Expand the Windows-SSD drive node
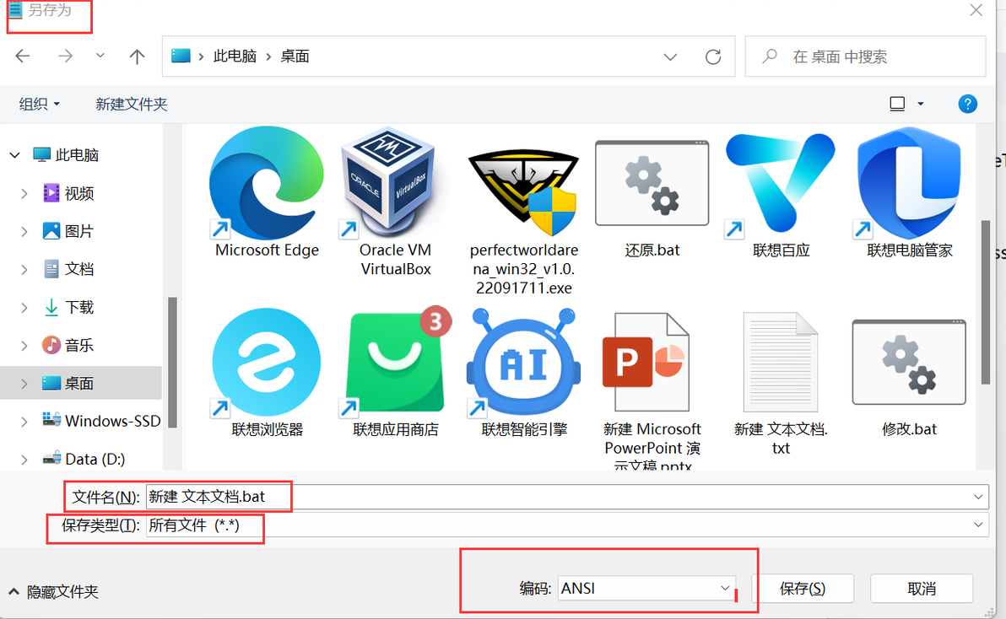This screenshot has width=1006, height=619. coord(24,421)
